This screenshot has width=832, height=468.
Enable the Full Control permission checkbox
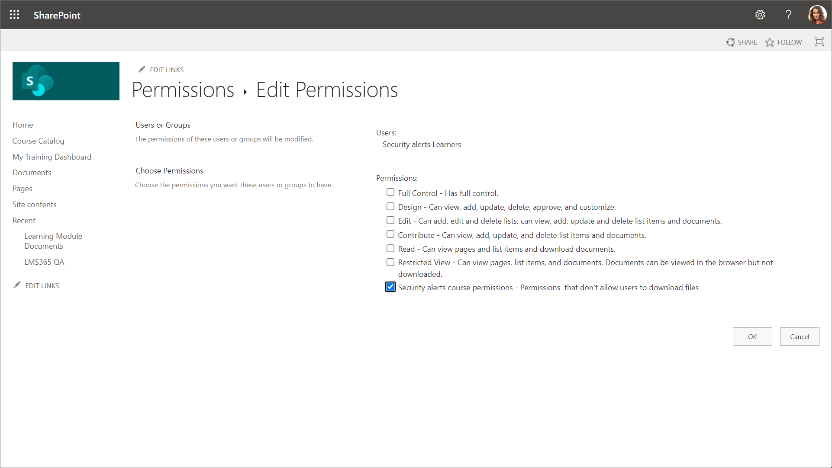[x=390, y=192]
